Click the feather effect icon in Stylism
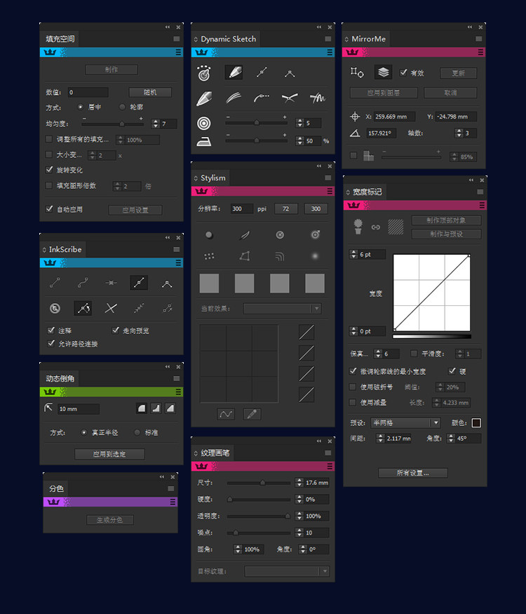This screenshot has width=526, height=614. tap(245, 235)
